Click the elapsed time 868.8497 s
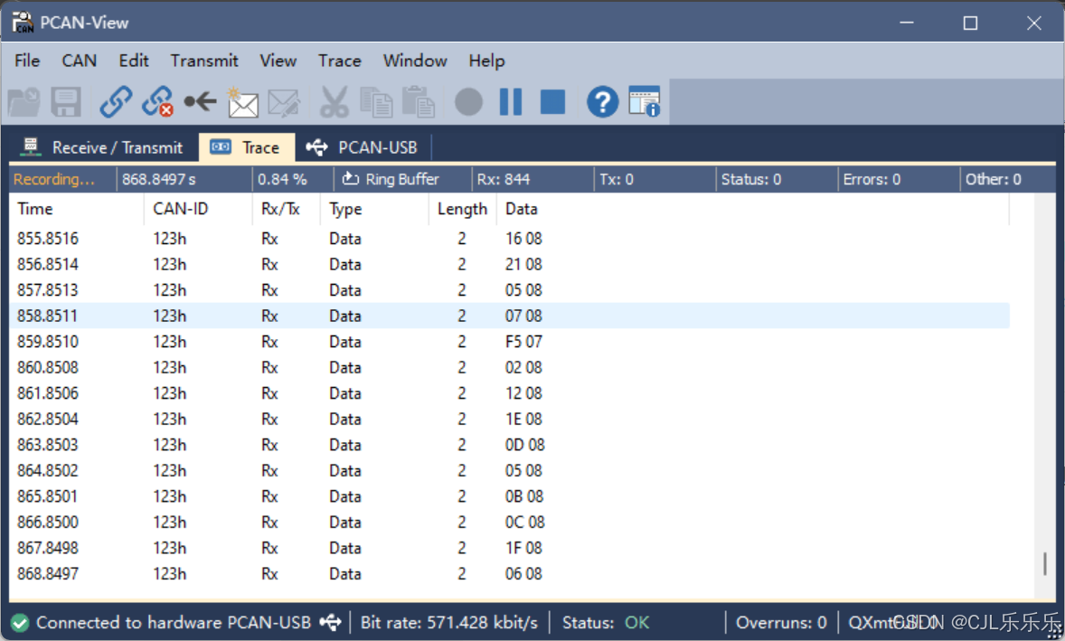 [159, 179]
